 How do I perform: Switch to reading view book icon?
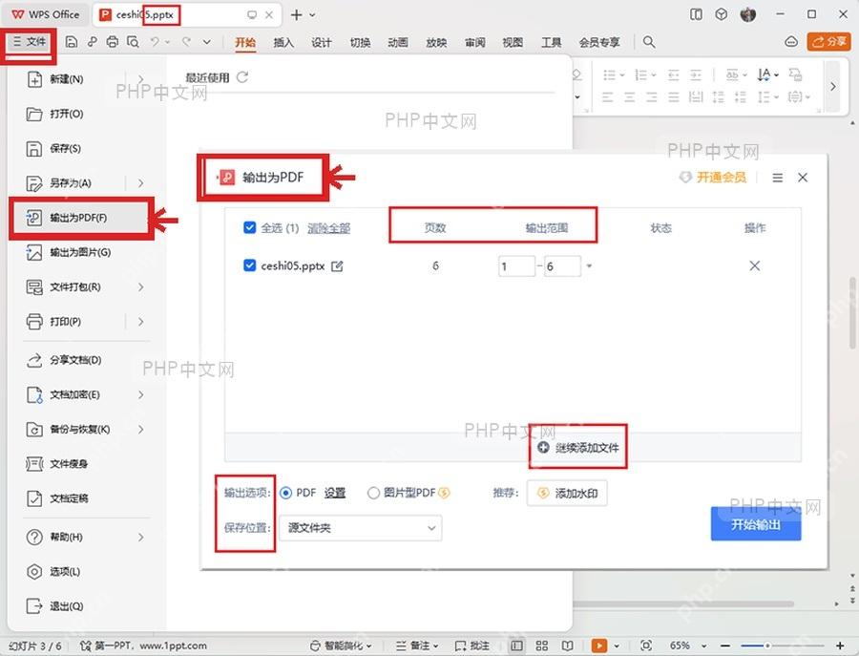tap(568, 645)
